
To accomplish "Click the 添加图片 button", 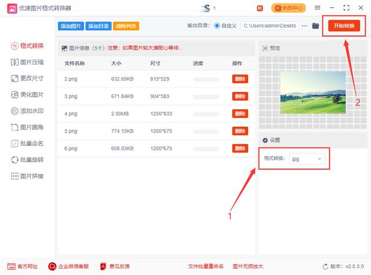I will (71, 26).
